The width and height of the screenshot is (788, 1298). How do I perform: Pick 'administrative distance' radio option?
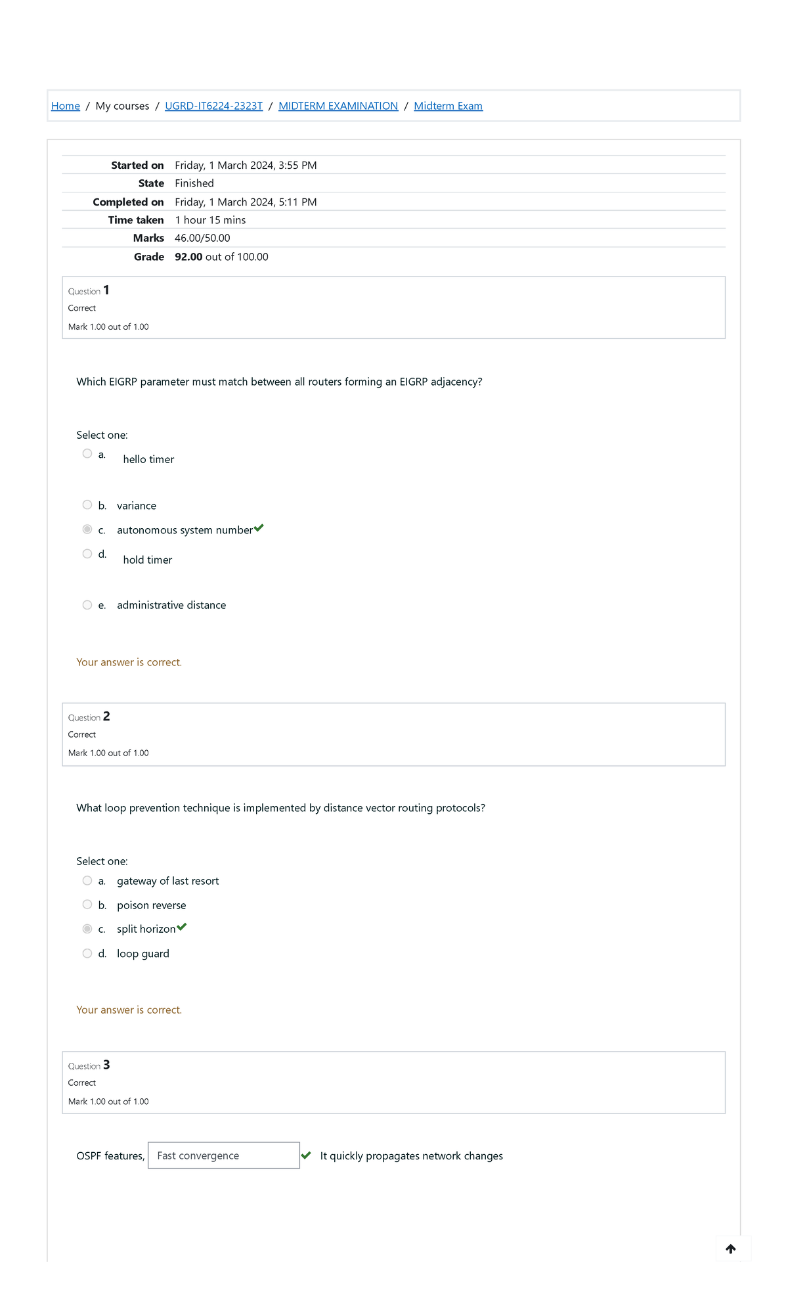[87, 605]
